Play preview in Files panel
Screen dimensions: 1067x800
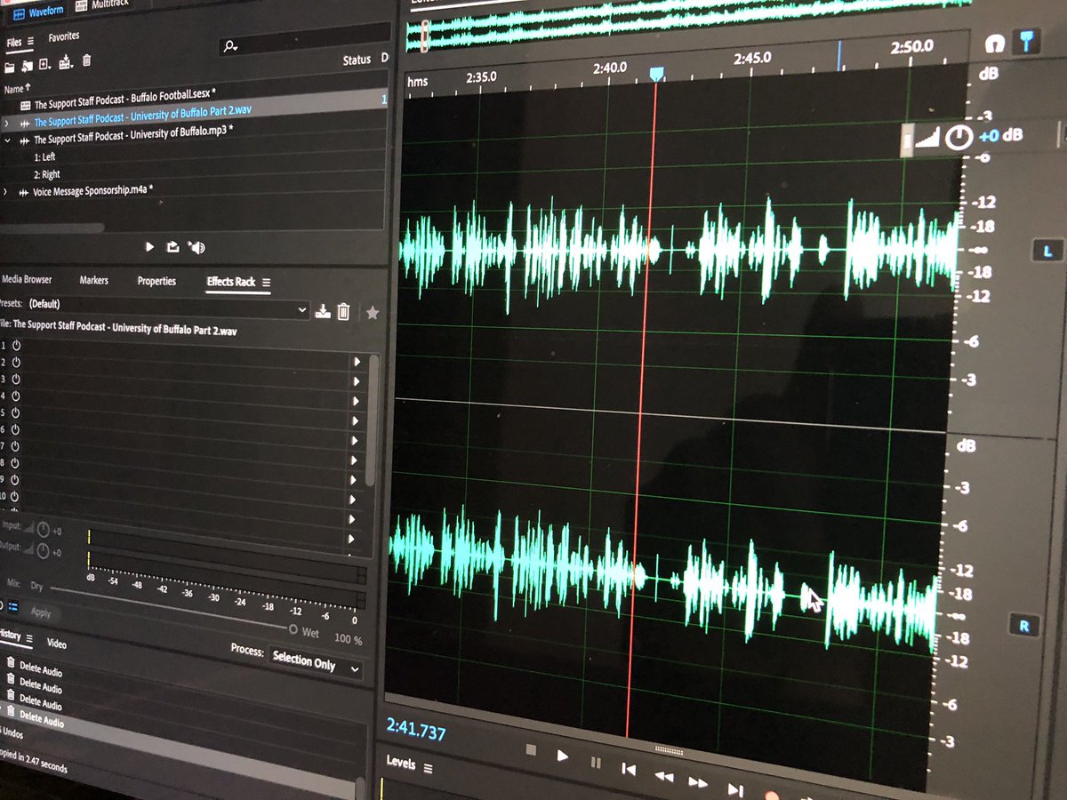[149, 246]
